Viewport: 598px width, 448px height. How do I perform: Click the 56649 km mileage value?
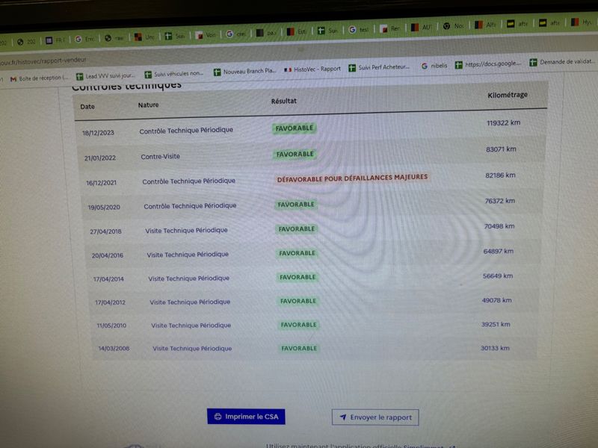[497, 276]
